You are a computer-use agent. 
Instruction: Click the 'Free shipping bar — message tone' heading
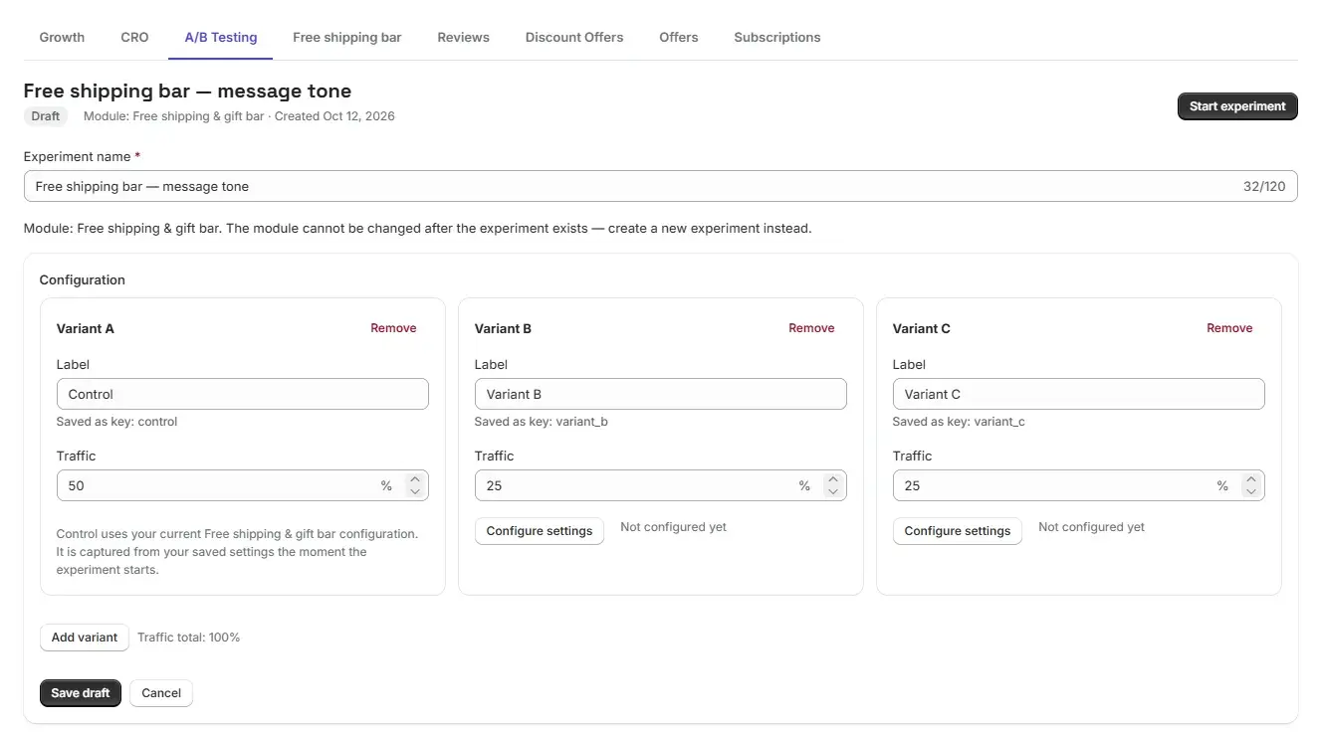tap(188, 91)
